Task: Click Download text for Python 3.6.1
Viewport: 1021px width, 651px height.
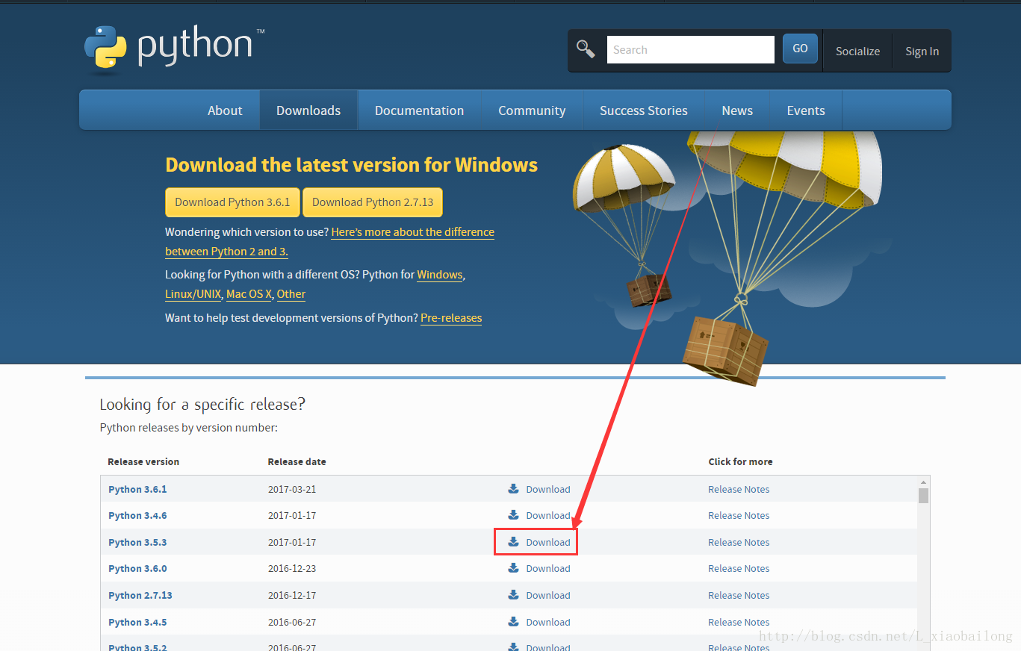Action: pyautogui.click(x=548, y=489)
